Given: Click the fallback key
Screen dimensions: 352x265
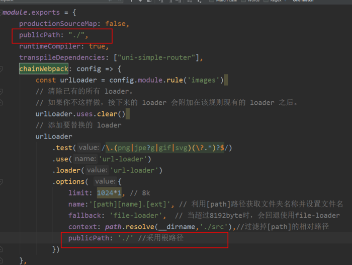Looking at the screenshot, I should click(84, 216).
